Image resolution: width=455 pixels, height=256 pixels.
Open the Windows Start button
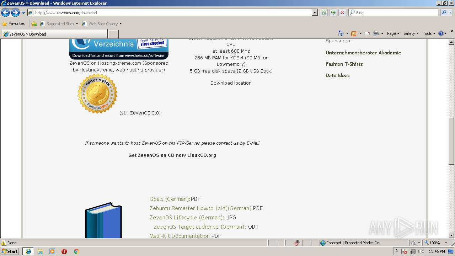10,251
